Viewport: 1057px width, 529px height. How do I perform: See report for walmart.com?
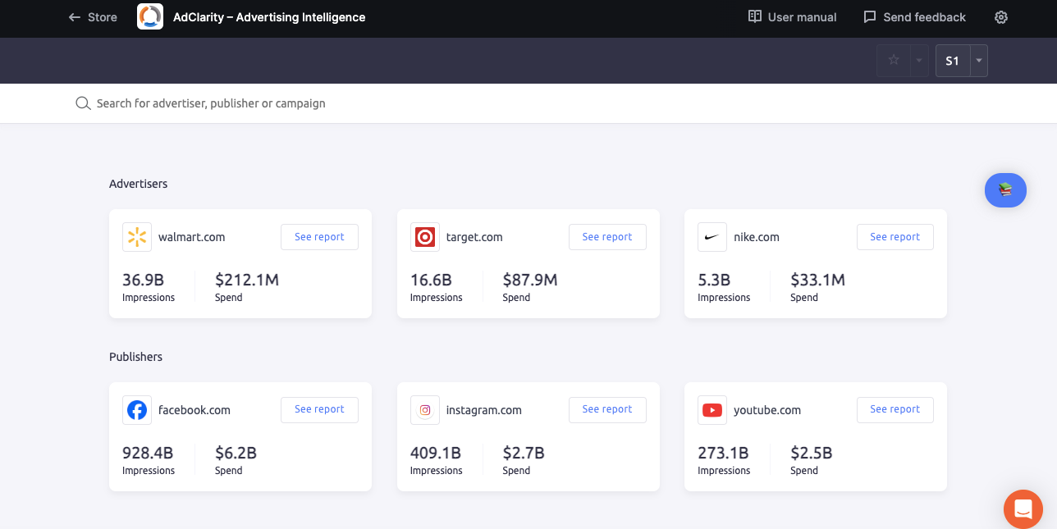(x=319, y=237)
